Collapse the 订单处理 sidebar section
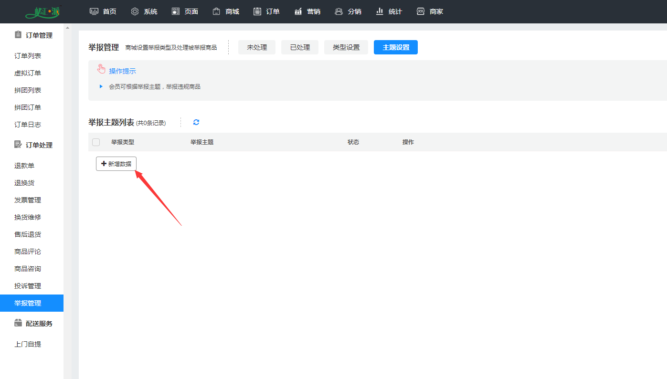The width and height of the screenshot is (667, 379). (33, 145)
